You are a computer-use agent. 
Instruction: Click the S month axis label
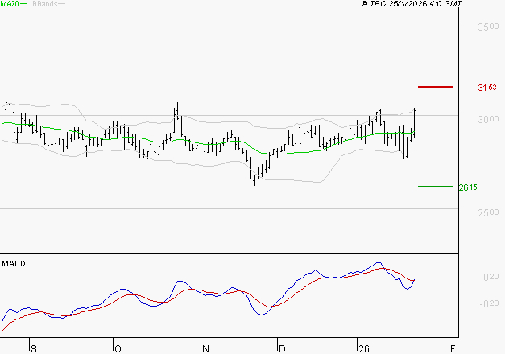[x=34, y=349]
